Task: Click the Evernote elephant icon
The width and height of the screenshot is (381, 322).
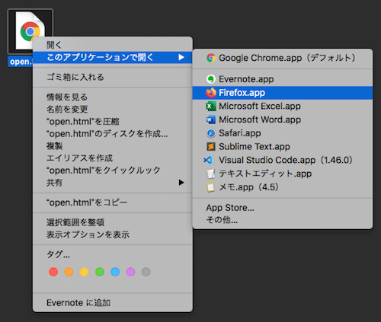Action: (211, 79)
